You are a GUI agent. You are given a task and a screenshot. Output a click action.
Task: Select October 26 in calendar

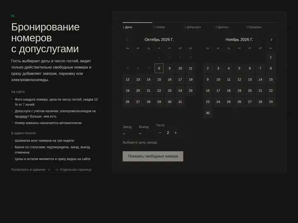point(127,102)
